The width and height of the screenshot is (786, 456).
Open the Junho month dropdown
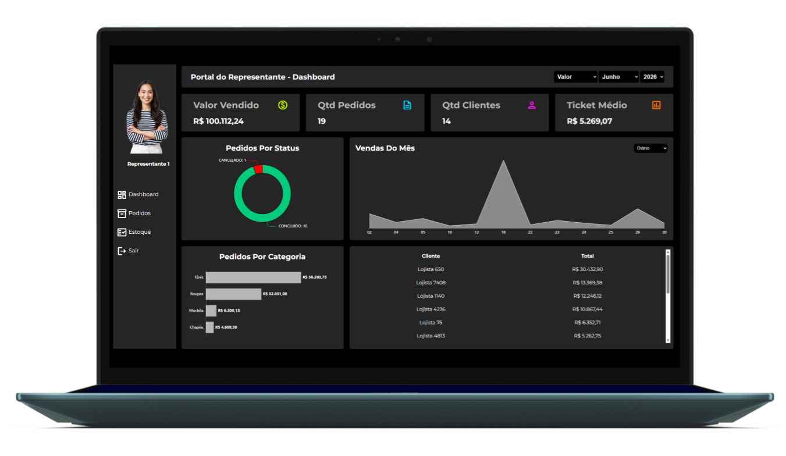(x=619, y=77)
